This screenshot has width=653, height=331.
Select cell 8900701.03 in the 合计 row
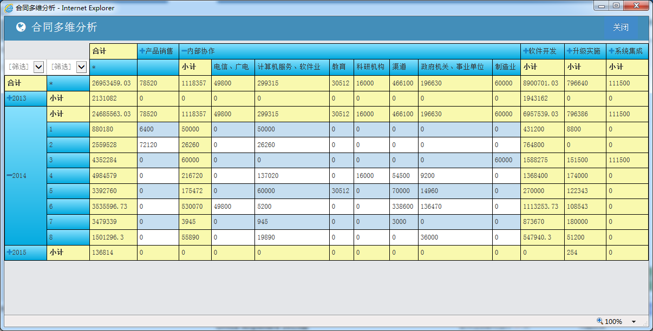coord(543,83)
